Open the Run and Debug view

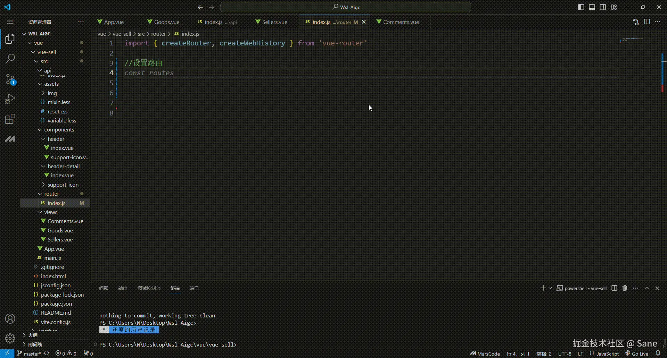click(10, 99)
